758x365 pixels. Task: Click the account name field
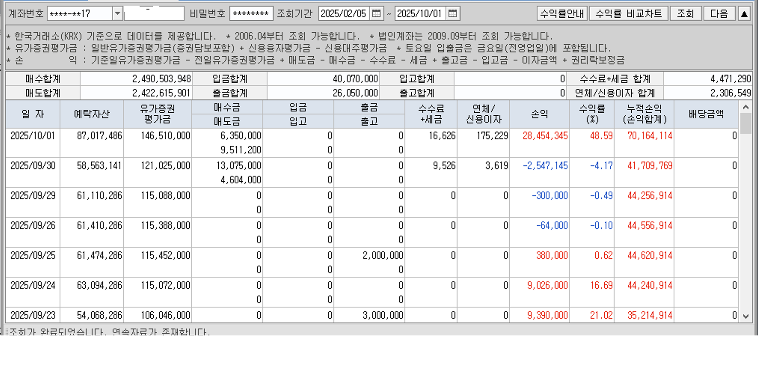click(154, 14)
